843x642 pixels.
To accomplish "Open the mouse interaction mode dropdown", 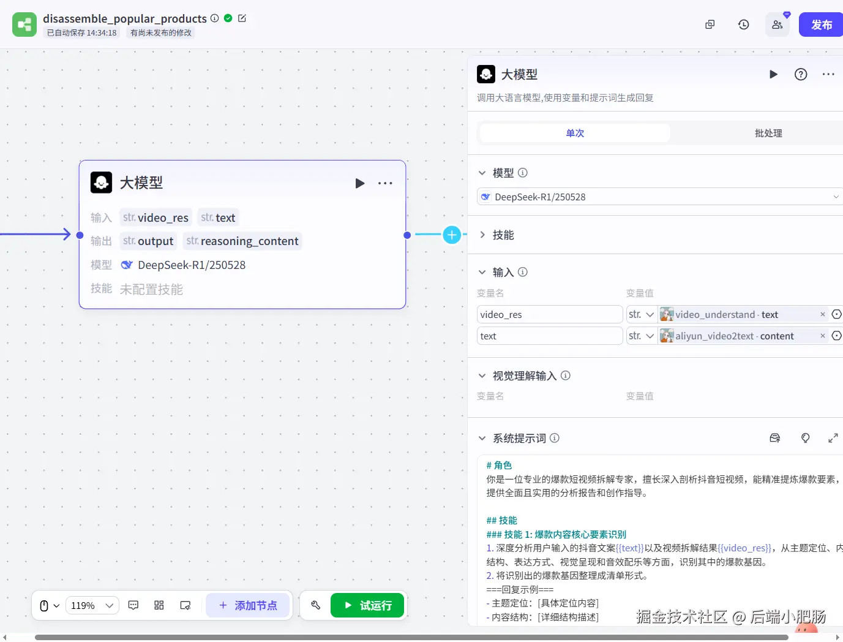I will coord(50,606).
